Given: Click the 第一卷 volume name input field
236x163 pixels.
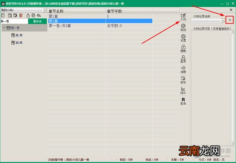Looking at the screenshot, I should (14, 21).
